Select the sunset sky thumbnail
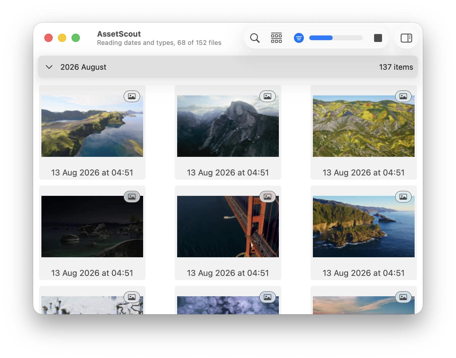Viewport: 456px width, 358px height. pos(364,305)
